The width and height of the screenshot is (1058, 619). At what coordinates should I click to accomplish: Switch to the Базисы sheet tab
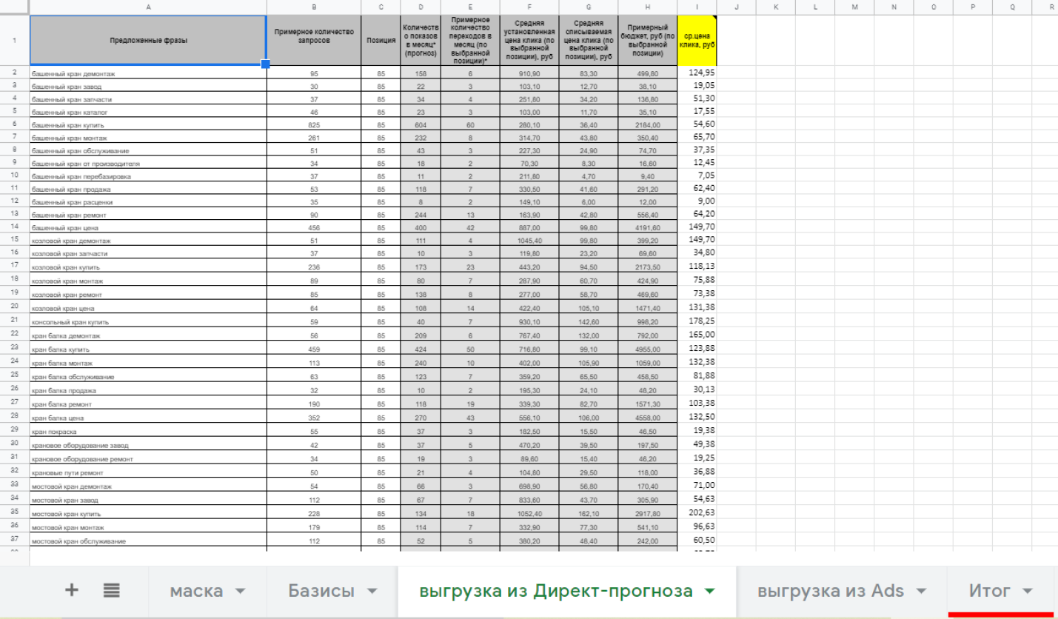tap(321, 591)
